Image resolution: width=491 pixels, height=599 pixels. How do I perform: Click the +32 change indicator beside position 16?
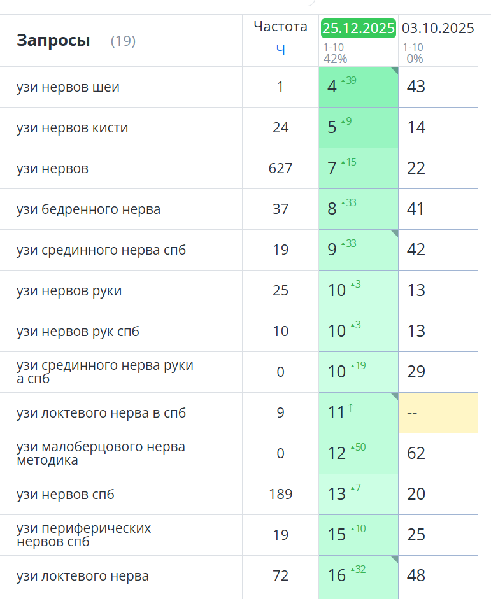point(357,569)
